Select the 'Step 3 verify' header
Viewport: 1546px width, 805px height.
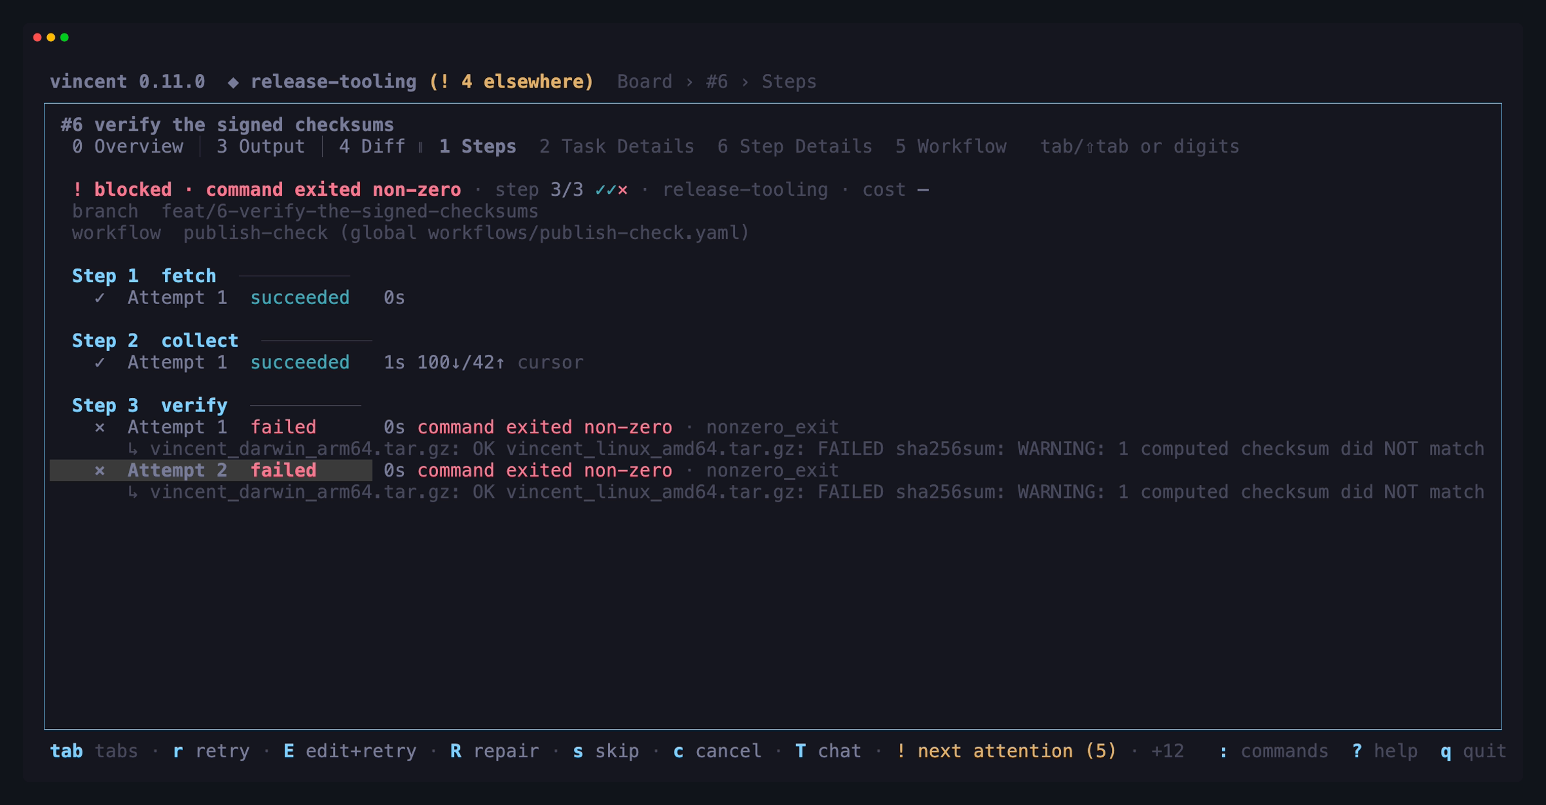[149, 406]
